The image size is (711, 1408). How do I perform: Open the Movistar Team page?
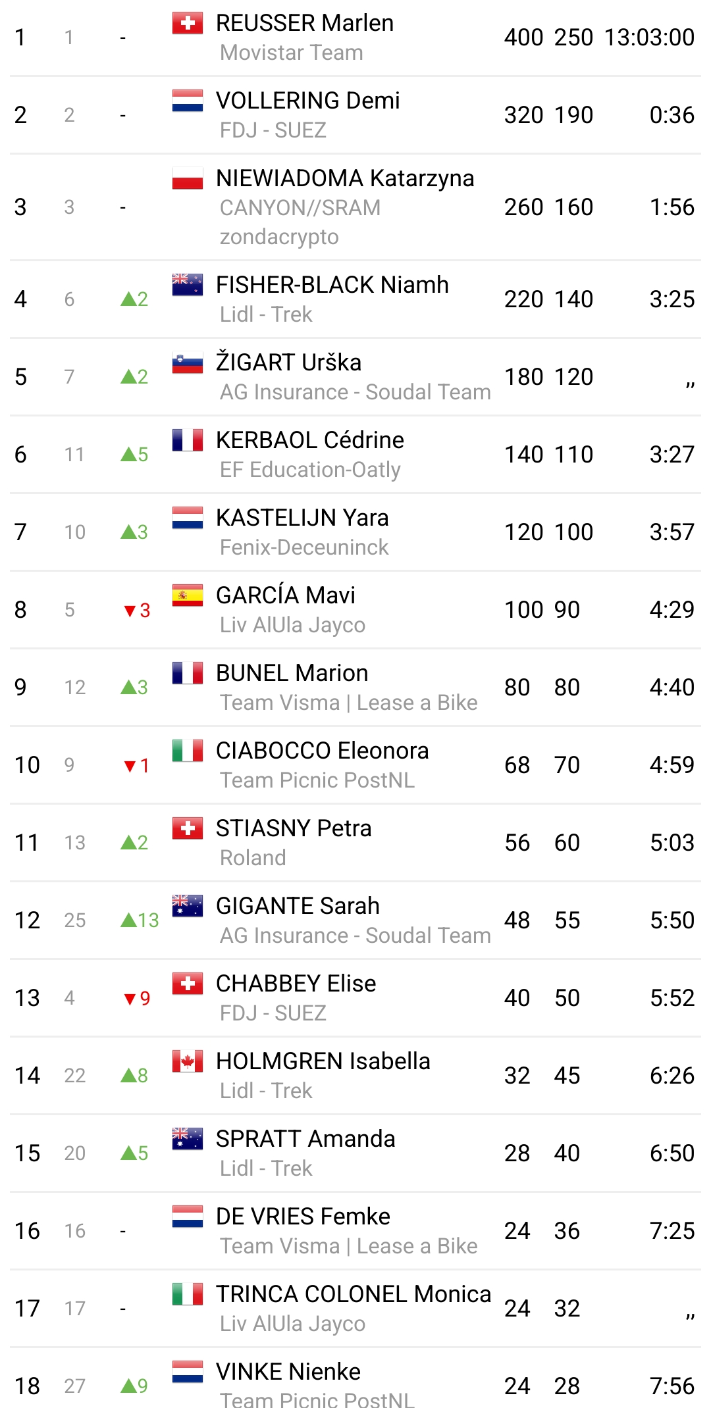(291, 53)
